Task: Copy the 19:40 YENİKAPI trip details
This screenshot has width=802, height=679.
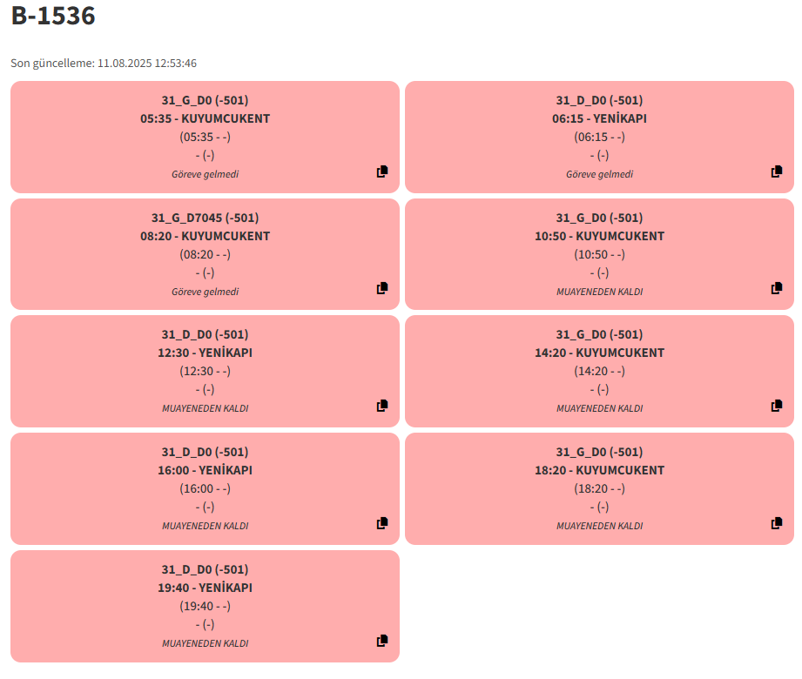Action: 382,641
